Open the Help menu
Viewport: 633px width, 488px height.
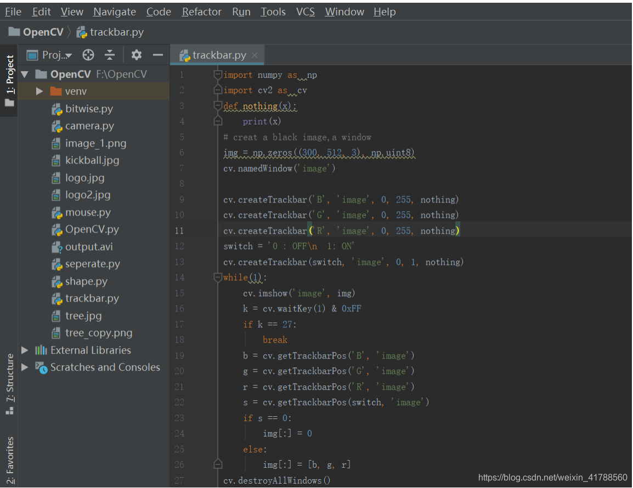(385, 12)
